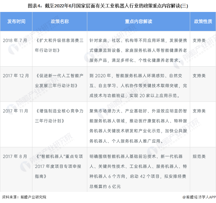Click the date cell 2017 年 12 月
Image resolution: width=216 pixels, height=203 pixels.
pos(16,76)
